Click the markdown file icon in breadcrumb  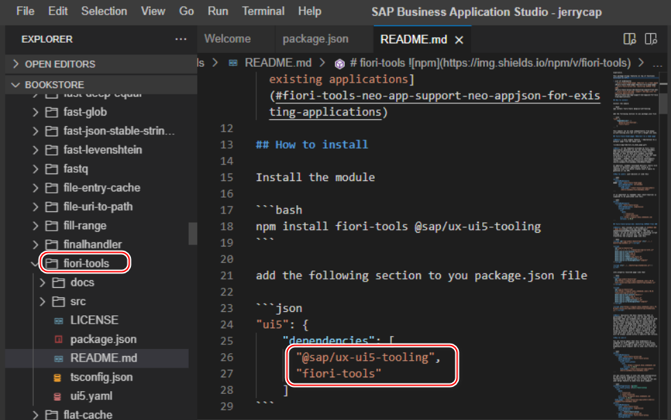234,63
